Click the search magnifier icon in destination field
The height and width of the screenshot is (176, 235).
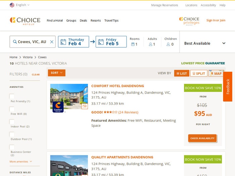[15, 42]
